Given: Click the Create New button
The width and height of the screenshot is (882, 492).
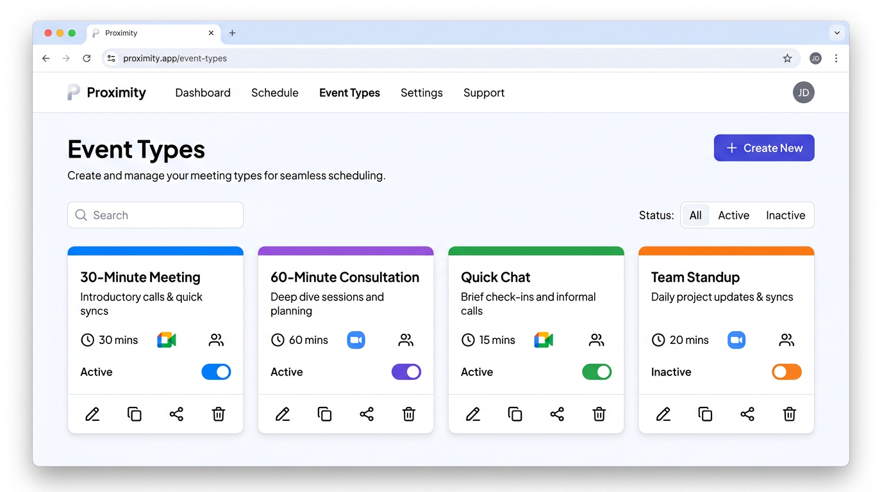Looking at the screenshot, I should pyautogui.click(x=763, y=147).
